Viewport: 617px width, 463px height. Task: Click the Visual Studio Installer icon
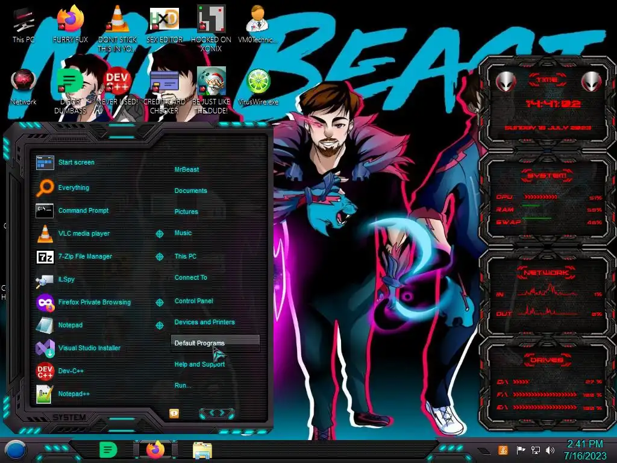point(45,348)
